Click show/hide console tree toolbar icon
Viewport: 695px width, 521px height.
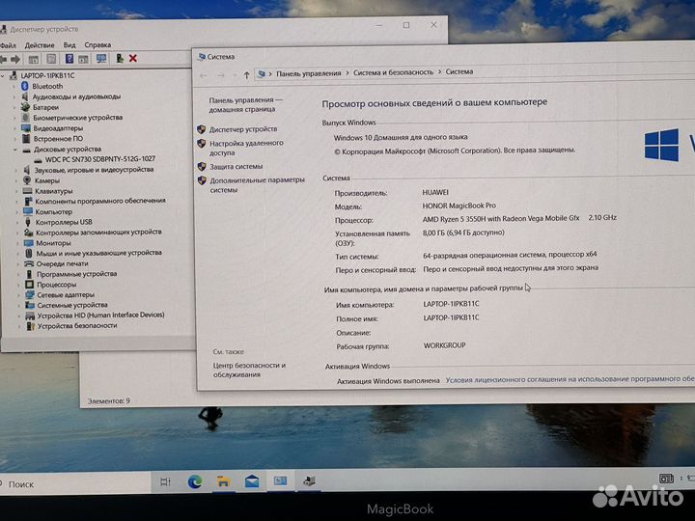(33, 59)
